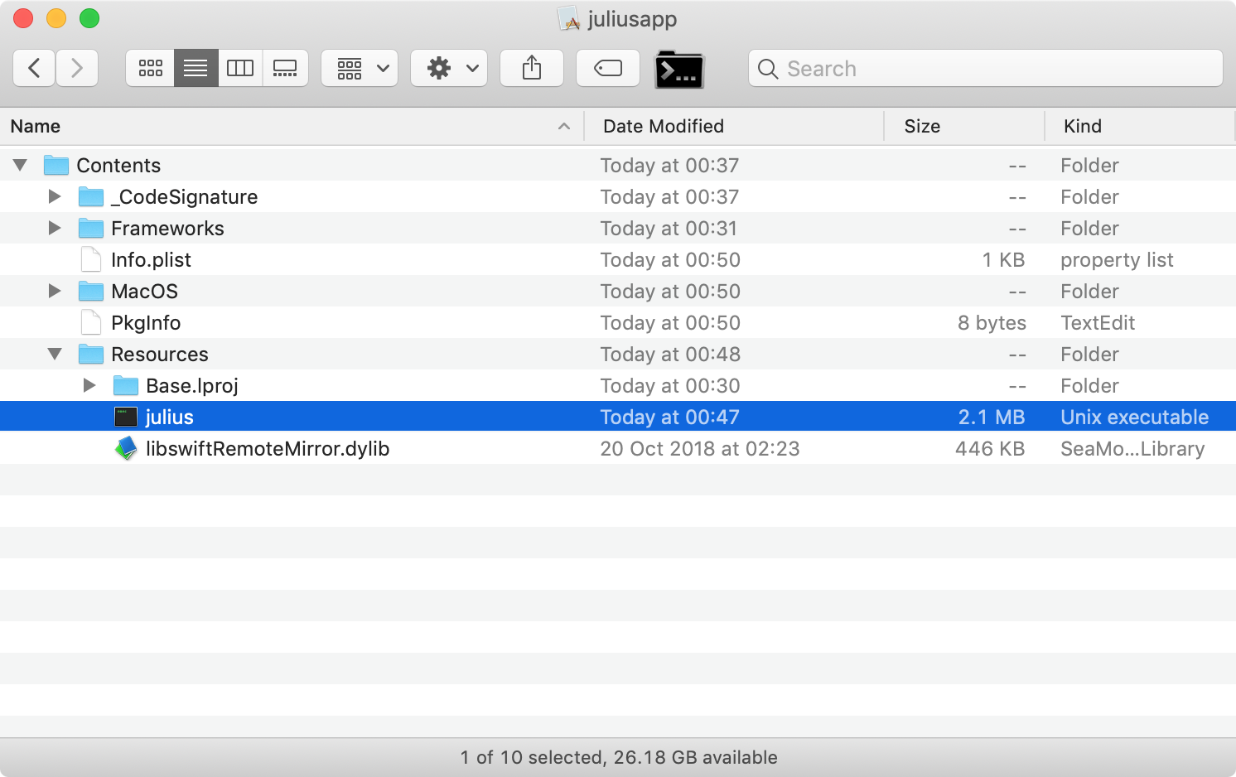
Task: Click the tags toolbar icon
Action: coord(607,68)
